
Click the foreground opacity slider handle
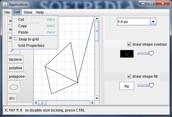coord(151,54)
